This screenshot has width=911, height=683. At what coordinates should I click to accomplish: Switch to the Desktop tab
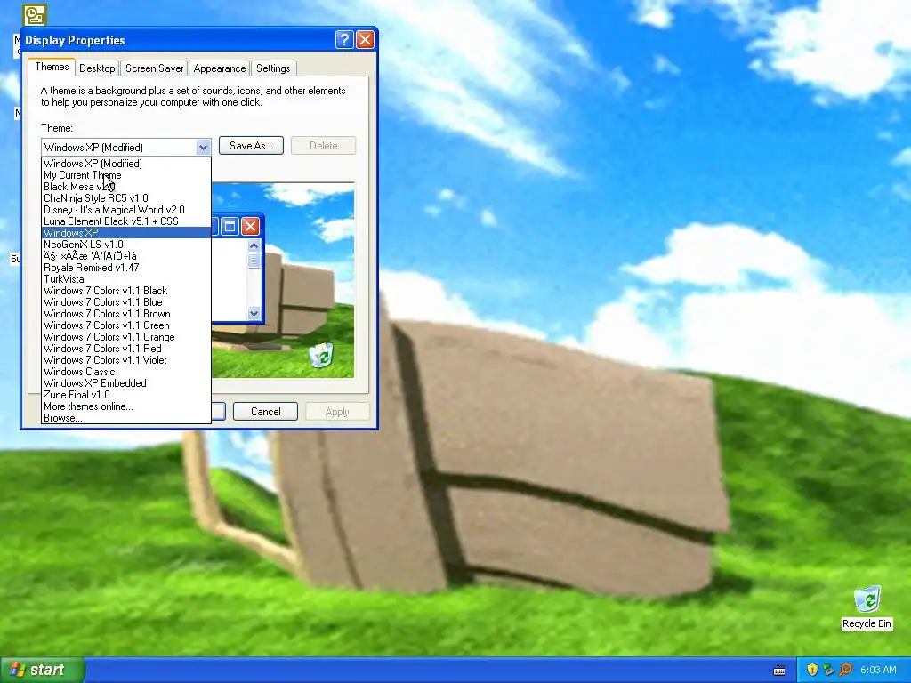[97, 68]
